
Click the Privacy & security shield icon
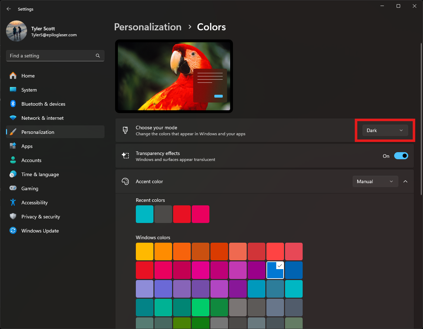pos(13,217)
